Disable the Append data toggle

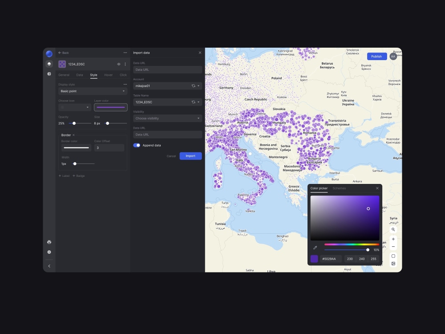coord(136,145)
